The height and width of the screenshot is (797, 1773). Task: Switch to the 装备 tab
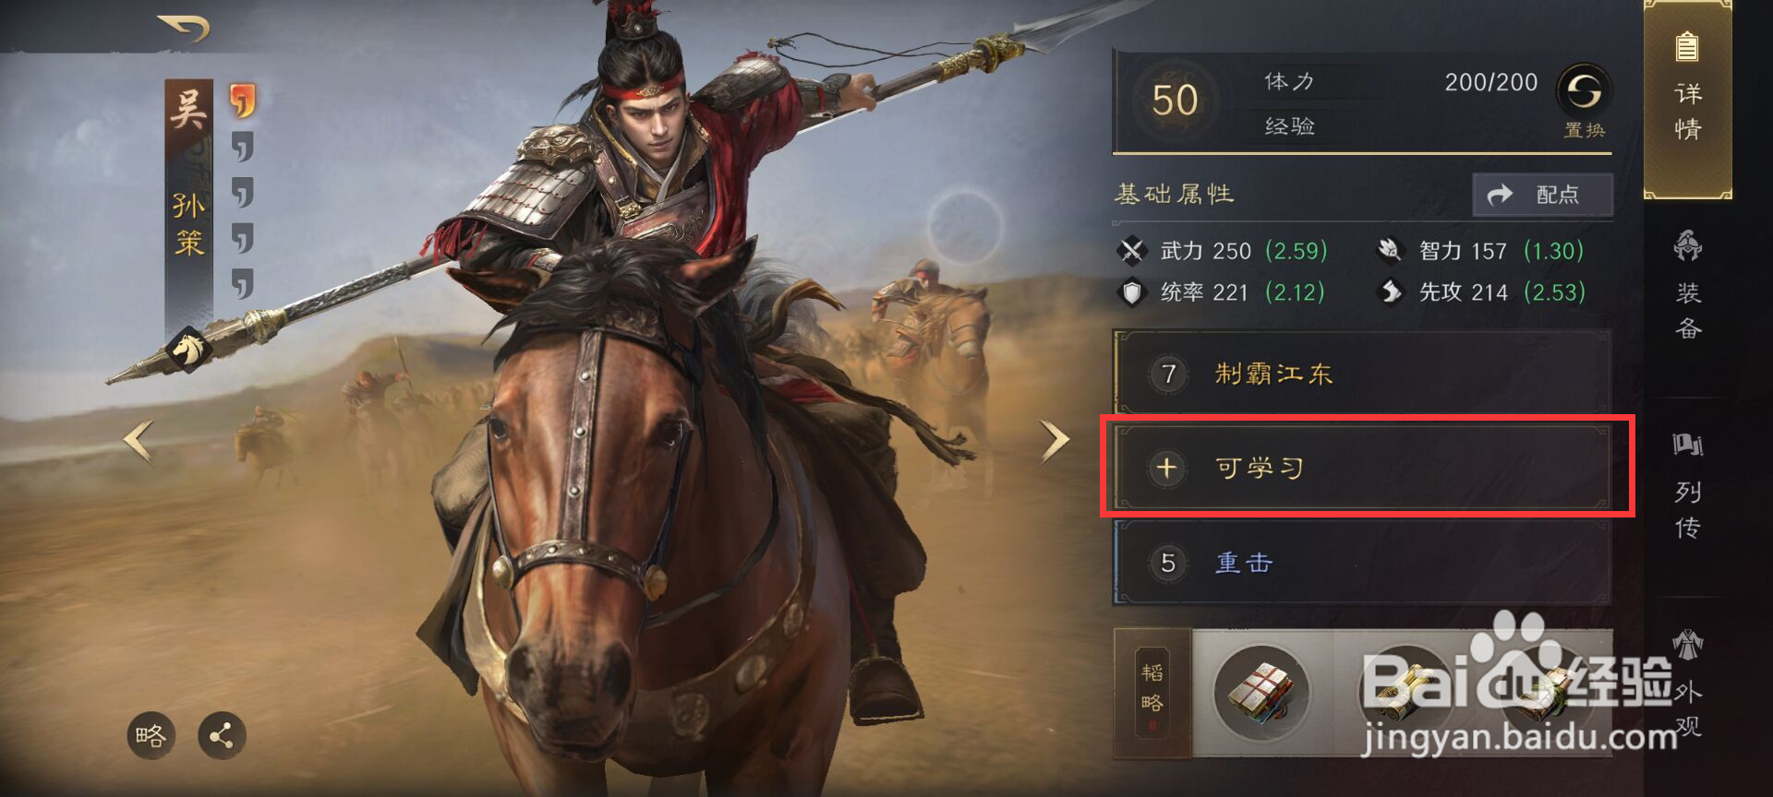pyautogui.click(x=1688, y=287)
